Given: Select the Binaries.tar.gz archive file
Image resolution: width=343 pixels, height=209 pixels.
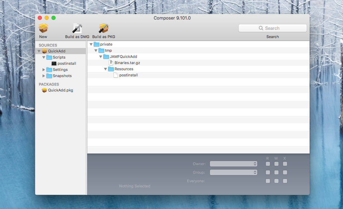Looking at the screenshot, I should pyautogui.click(x=127, y=63).
